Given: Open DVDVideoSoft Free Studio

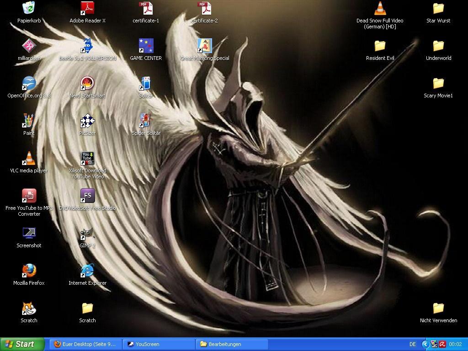Looking at the screenshot, I should tap(87, 196).
